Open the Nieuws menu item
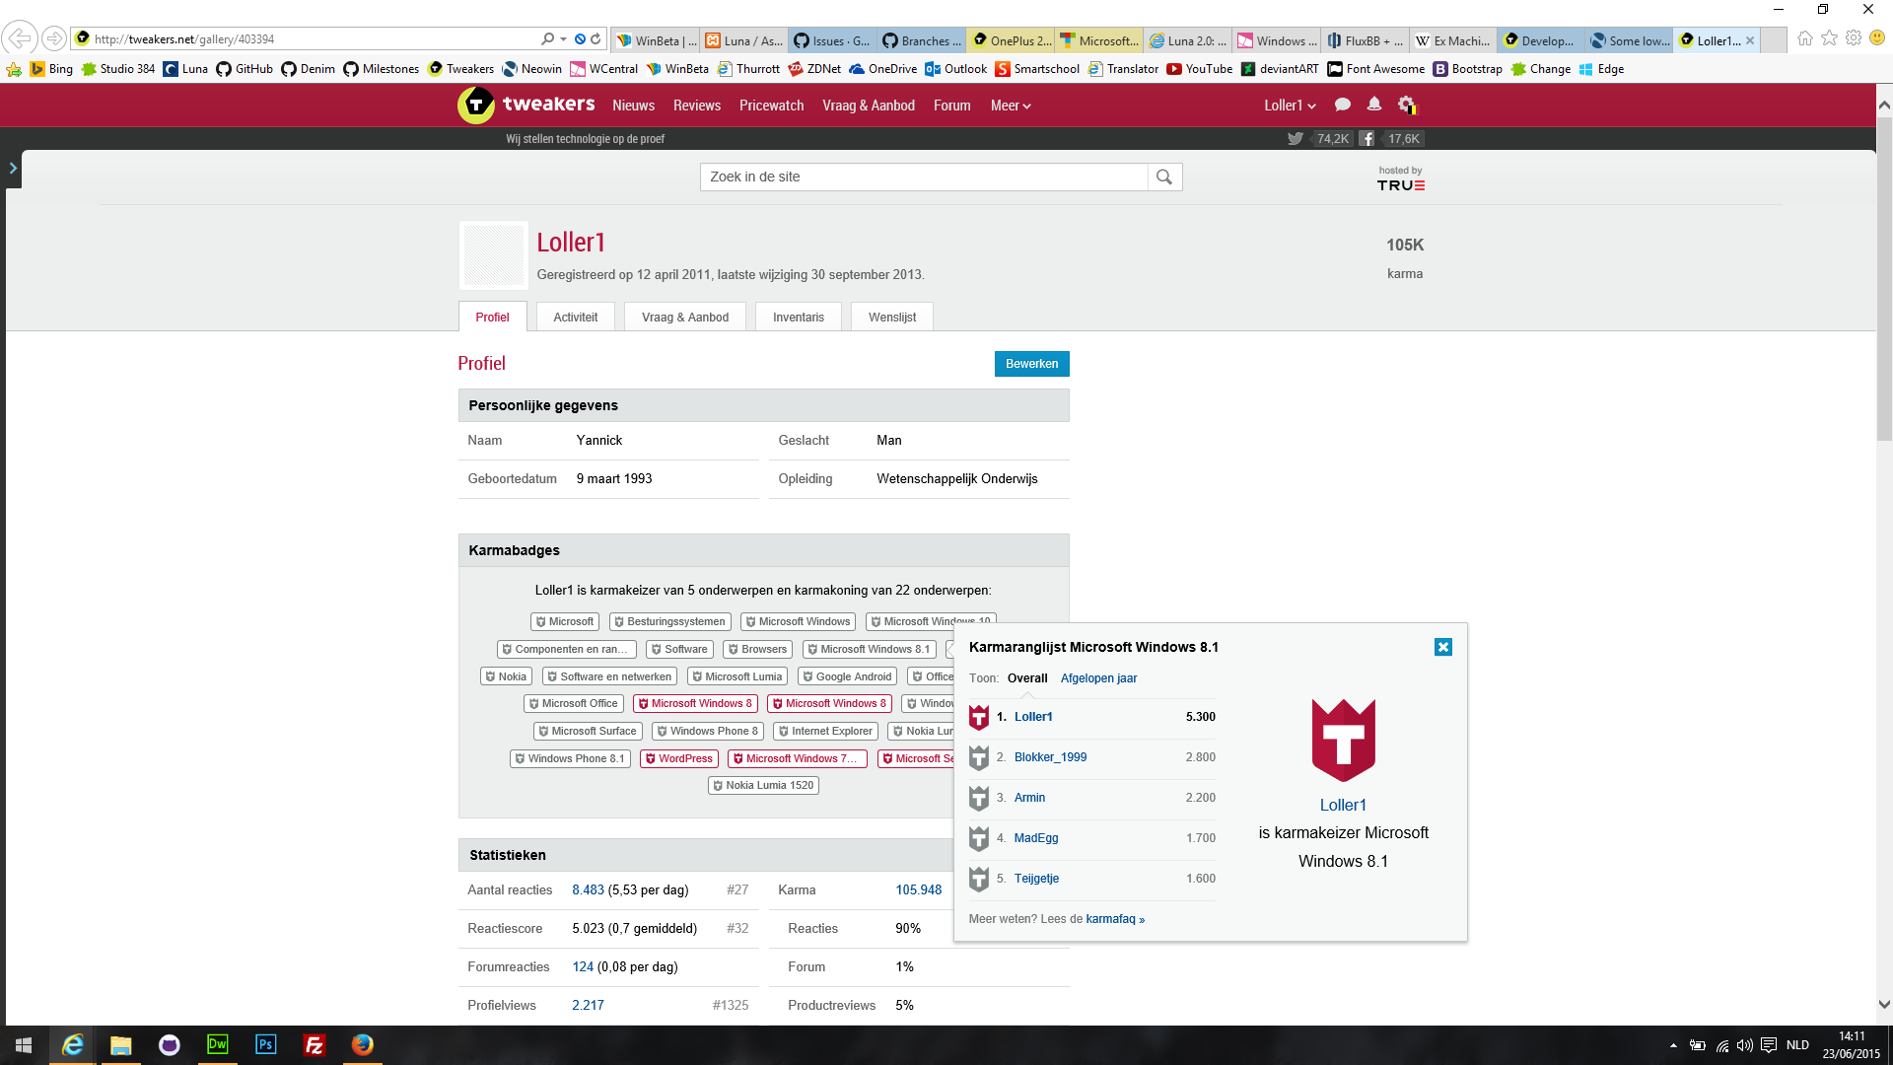1893x1065 pixels. [633, 106]
